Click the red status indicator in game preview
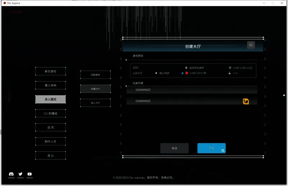 (187, 73)
